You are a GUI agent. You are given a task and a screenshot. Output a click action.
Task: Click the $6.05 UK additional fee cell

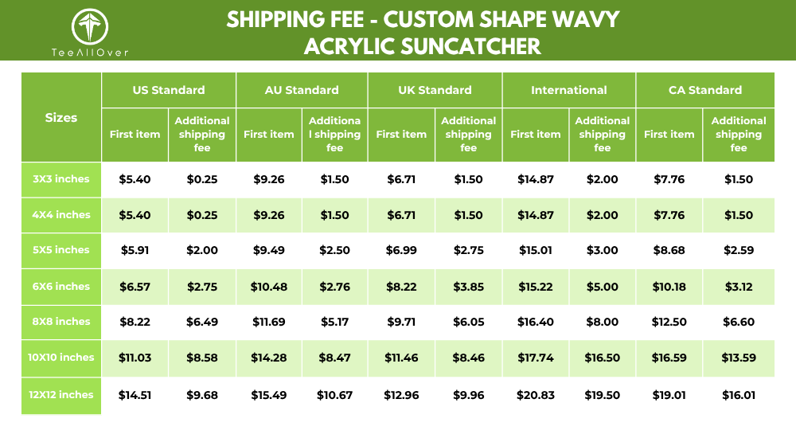469,322
